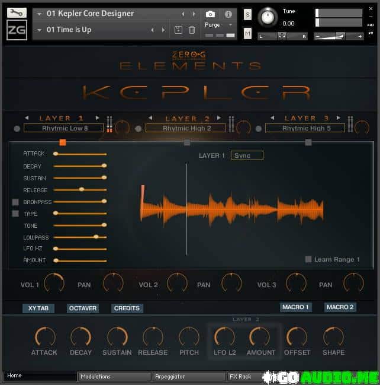Click the Layer 2 small knob

(x=243, y=127)
